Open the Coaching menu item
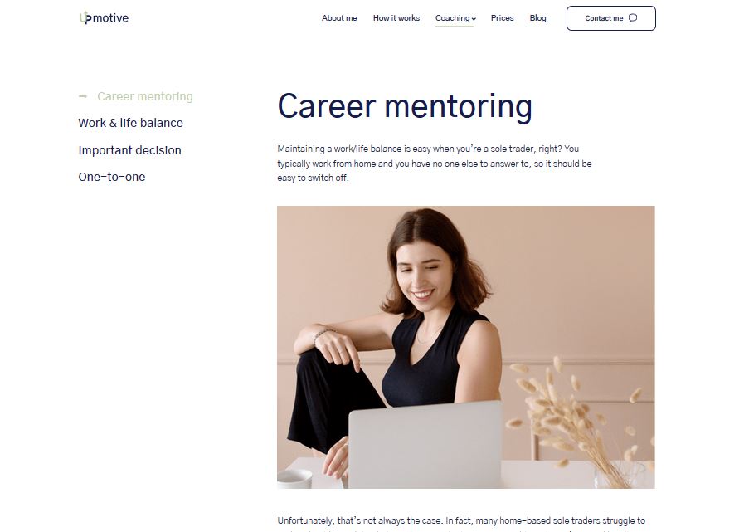Screen dimensions: 744x532 (x=453, y=18)
